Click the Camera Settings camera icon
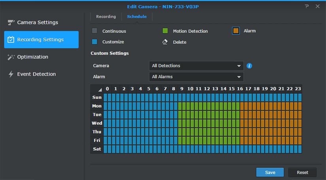 tap(11, 22)
